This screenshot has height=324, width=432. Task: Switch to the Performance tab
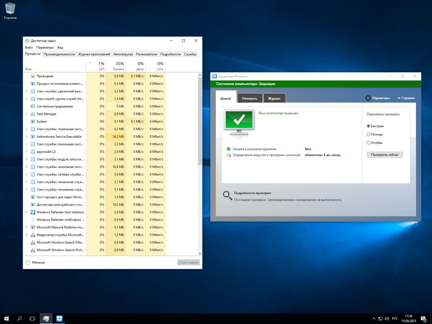pos(59,54)
